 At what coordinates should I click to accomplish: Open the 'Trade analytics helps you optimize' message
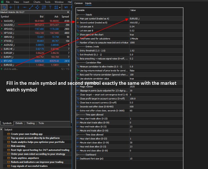[x=38, y=142]
